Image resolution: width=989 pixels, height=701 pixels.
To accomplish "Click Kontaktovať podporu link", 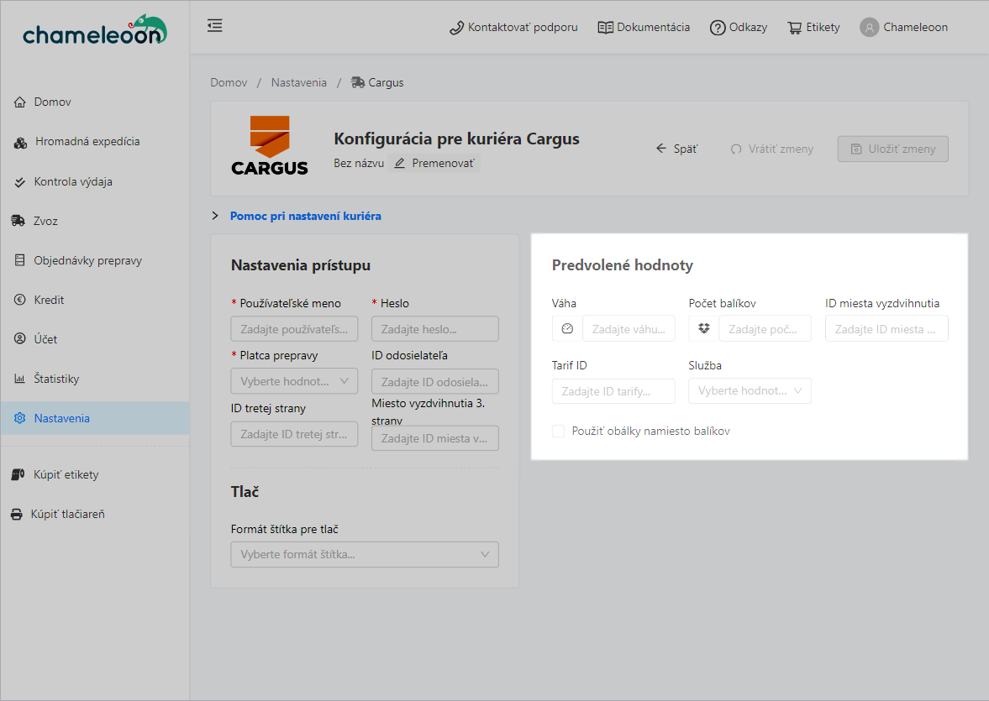I will click(x=513, y=28).
